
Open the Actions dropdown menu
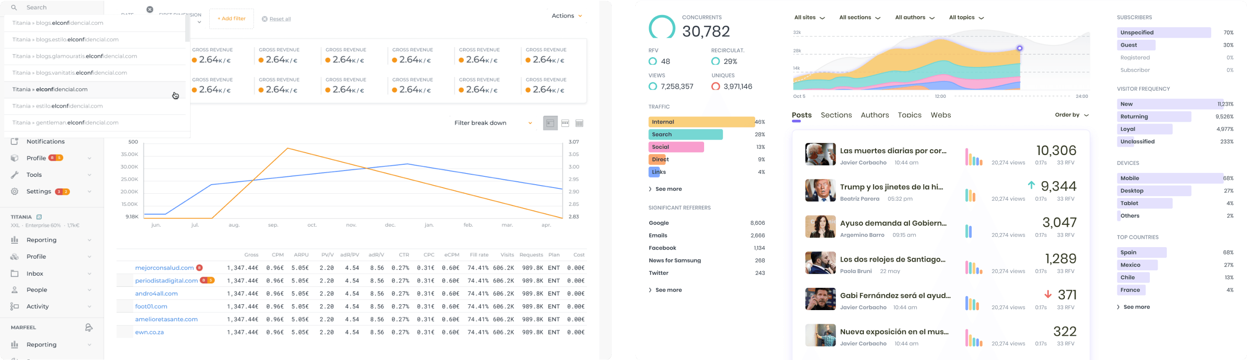coord(567,16)
